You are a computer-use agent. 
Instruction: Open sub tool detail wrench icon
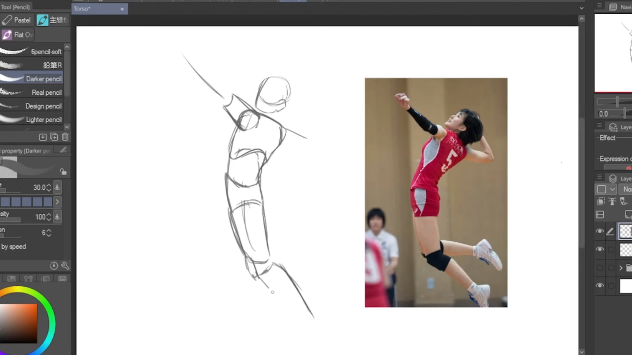tap(65, 266)
